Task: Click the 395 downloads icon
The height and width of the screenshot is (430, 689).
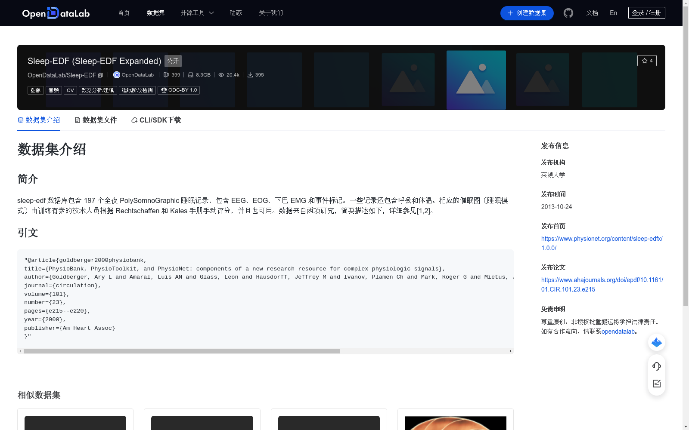Action: coord(250,75)
